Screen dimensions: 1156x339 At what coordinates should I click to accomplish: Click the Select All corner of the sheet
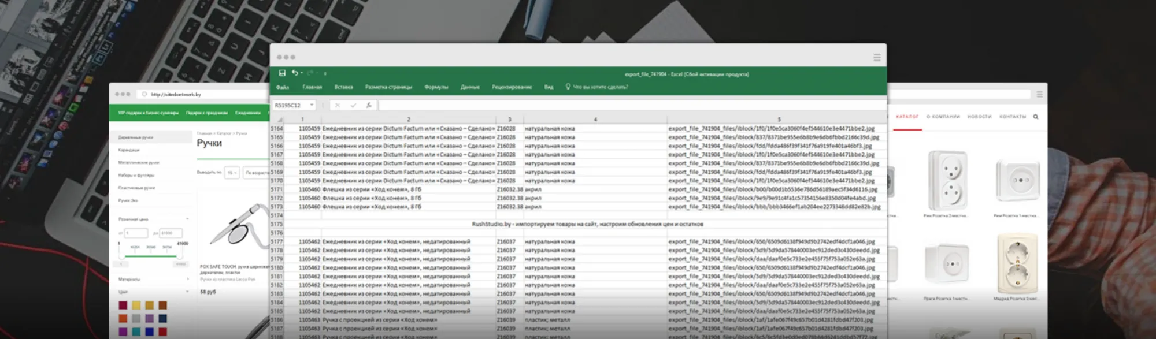point(280,120)
